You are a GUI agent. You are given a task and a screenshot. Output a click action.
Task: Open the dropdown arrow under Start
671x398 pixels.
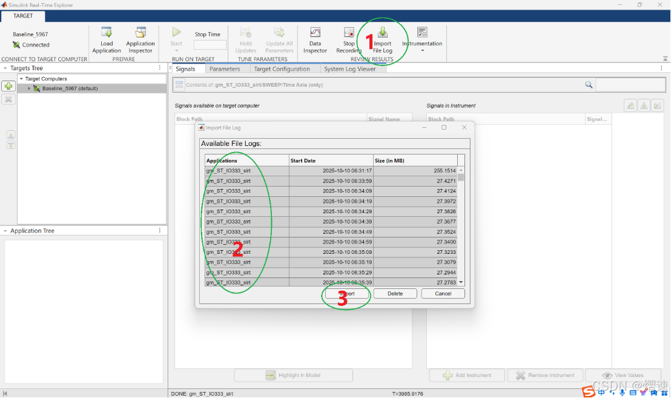click(176, 50)
